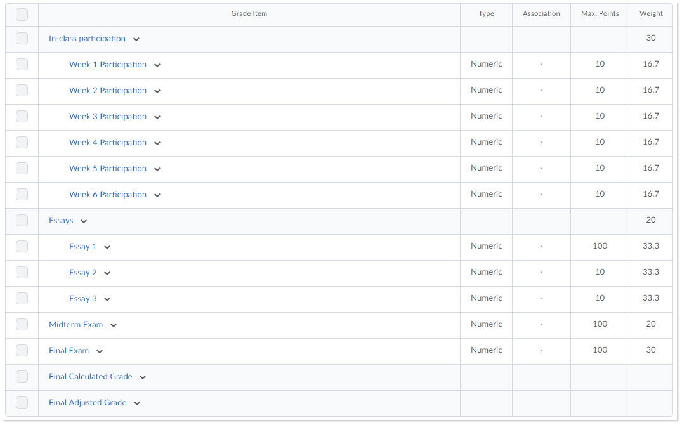
Task: Open Final Exam context chevron
Action: tap(100, 351)
